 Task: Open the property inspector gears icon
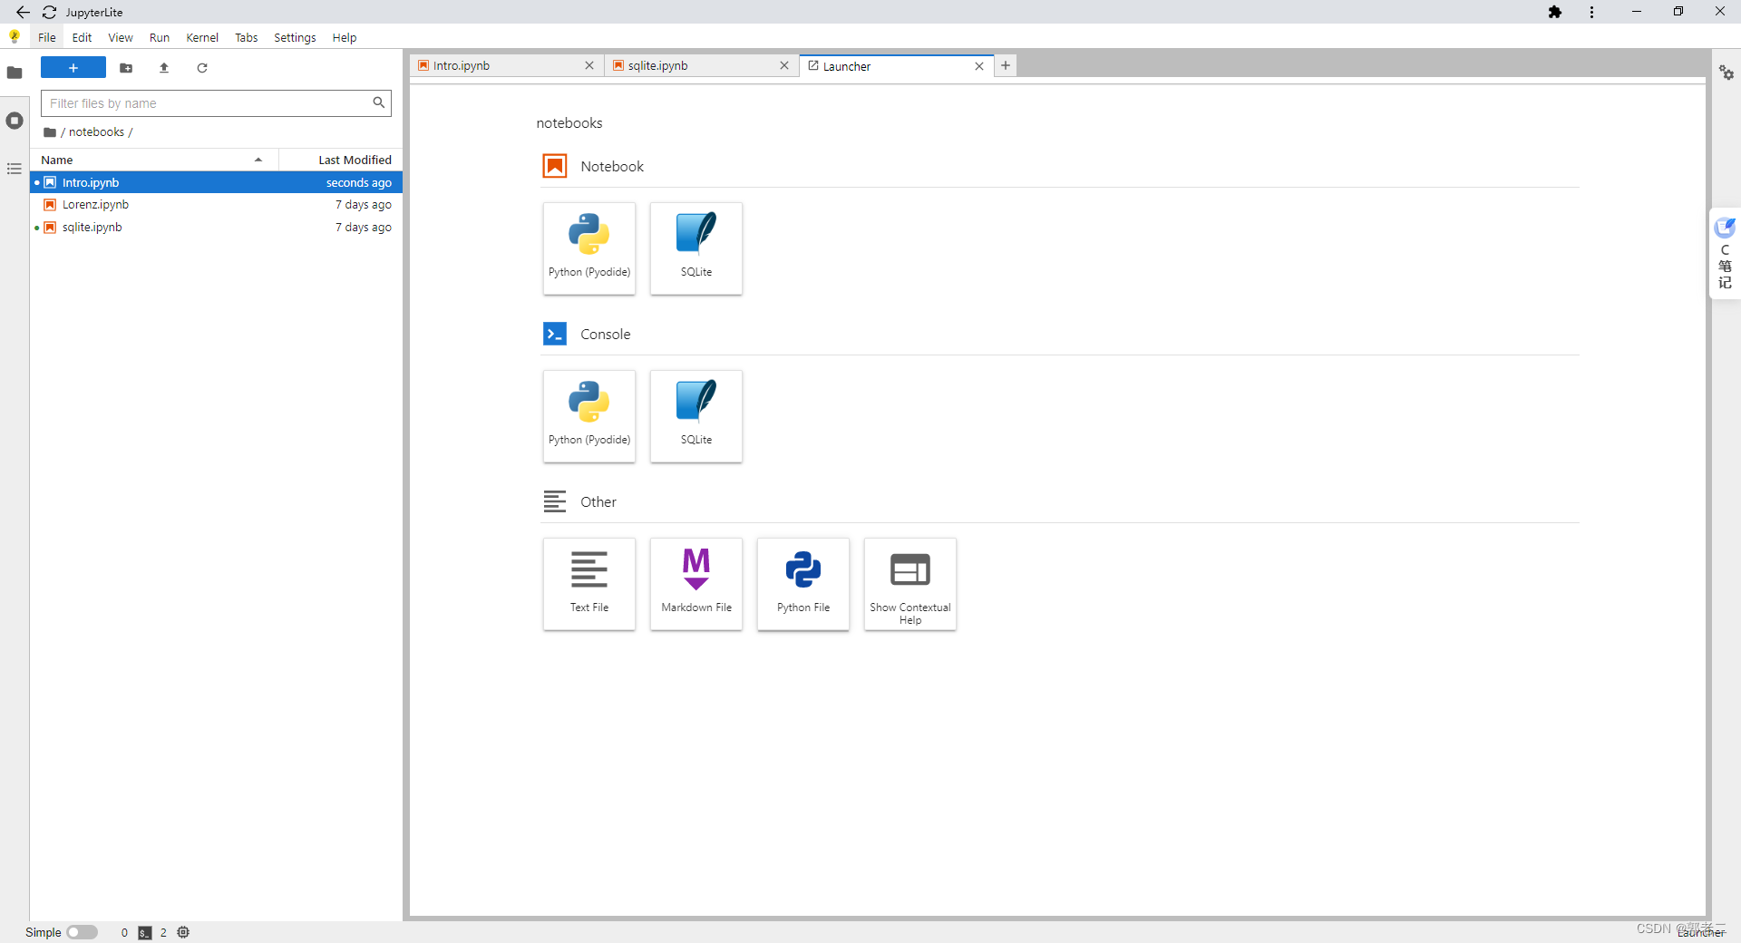click(1726, 73)
